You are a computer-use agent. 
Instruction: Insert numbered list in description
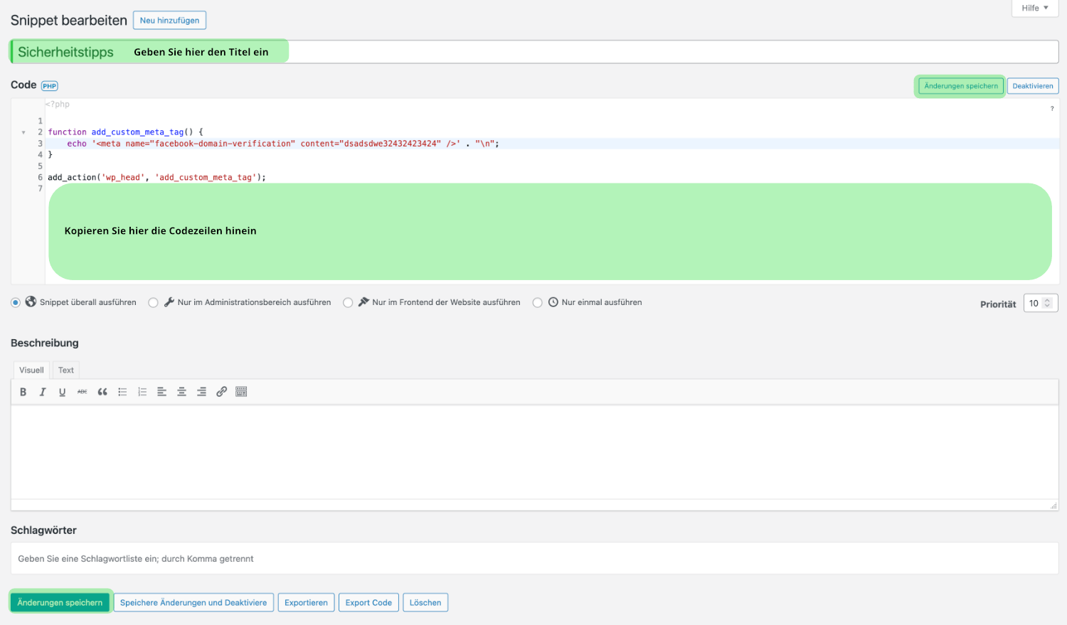point(142,392)
